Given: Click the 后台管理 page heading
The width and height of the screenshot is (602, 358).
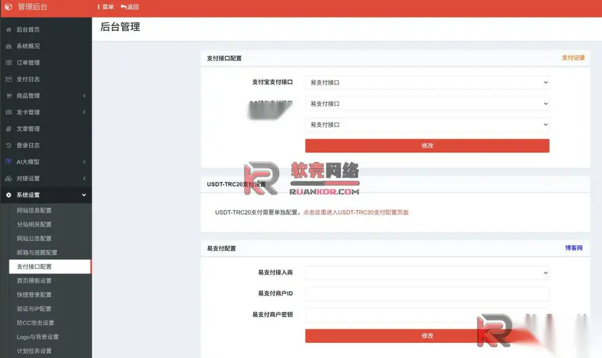Looking at the screenshot, I should click(120, 27).
